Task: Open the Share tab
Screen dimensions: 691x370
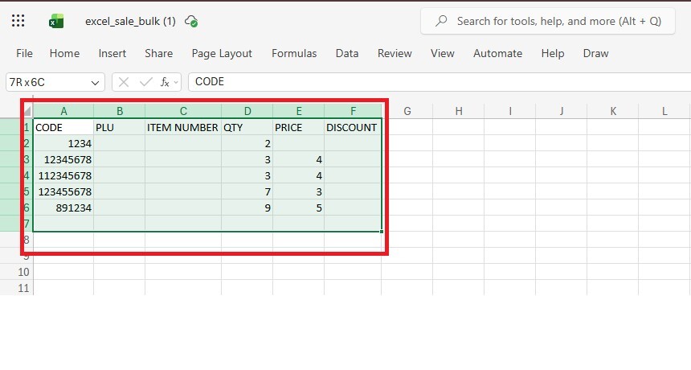Action: tap(158, 53)
